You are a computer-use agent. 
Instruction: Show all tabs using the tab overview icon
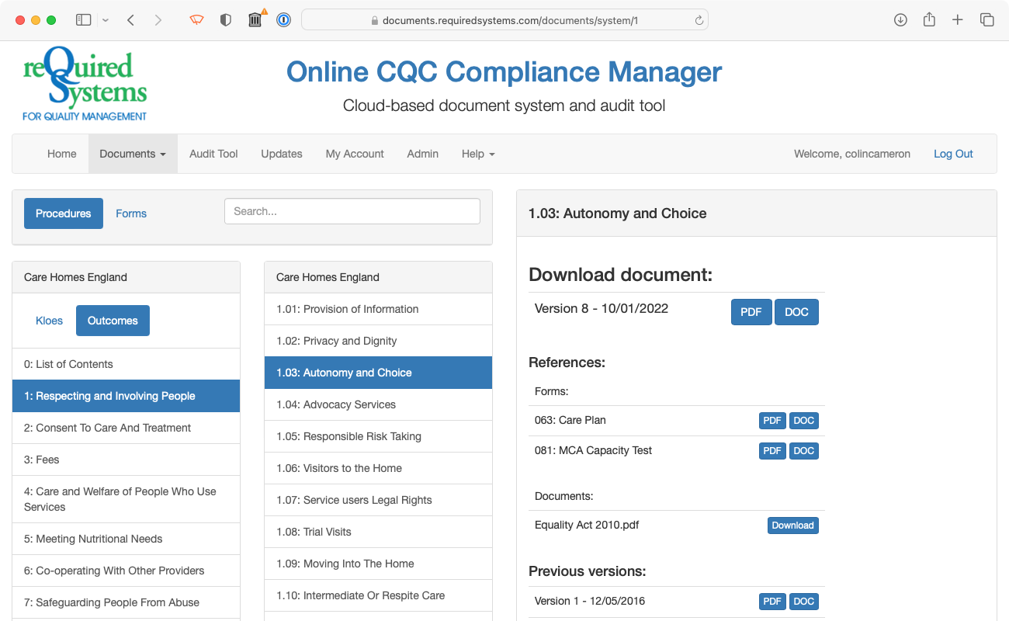[986, 19]
